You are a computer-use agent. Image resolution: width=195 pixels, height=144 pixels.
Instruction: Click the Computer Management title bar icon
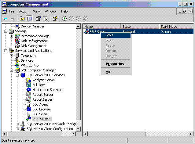pos(5,4)
